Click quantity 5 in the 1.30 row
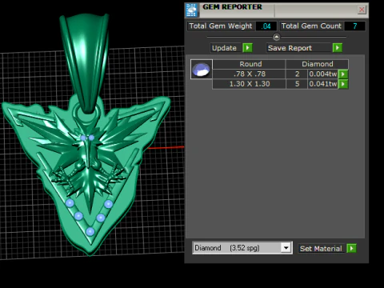The width and height of the screenshot is (384, 288). 297,84
